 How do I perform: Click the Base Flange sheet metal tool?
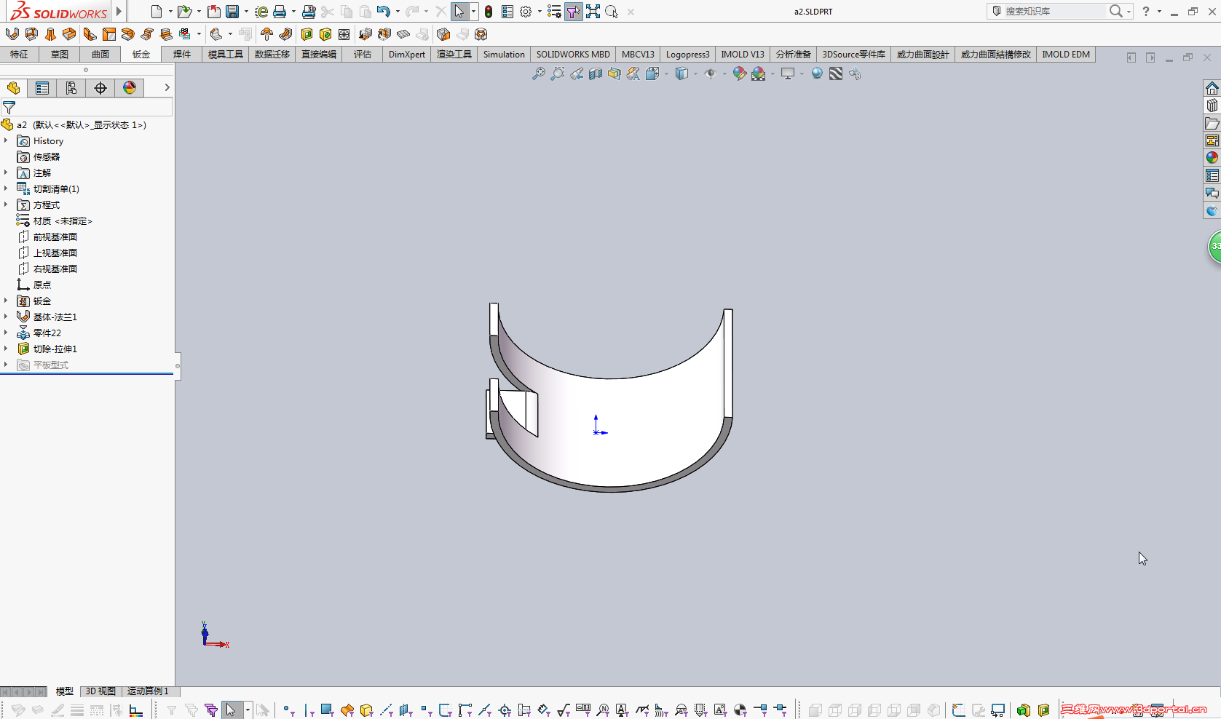pos(12,34)
